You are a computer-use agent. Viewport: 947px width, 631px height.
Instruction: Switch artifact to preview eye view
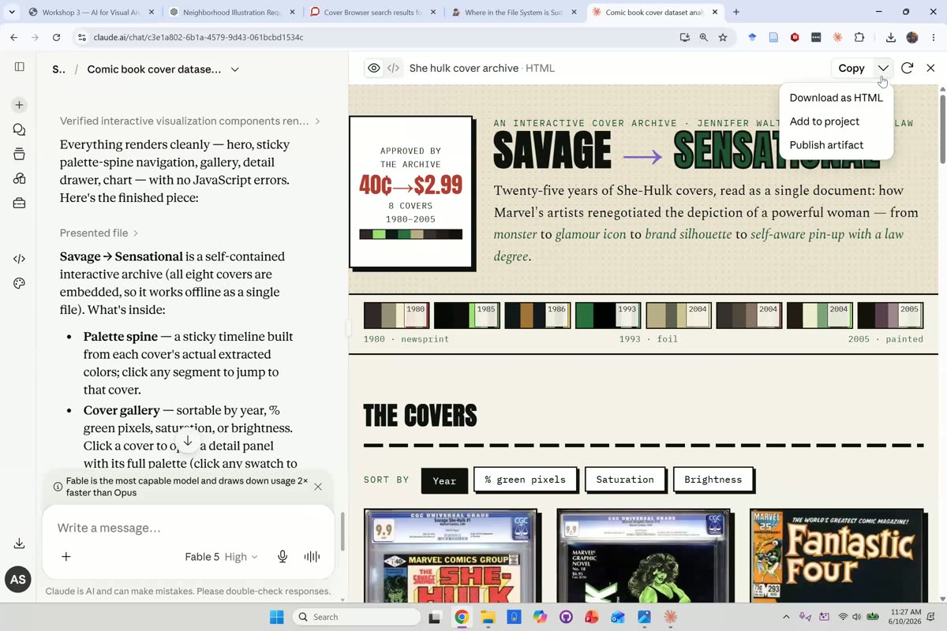click(374, 68)
